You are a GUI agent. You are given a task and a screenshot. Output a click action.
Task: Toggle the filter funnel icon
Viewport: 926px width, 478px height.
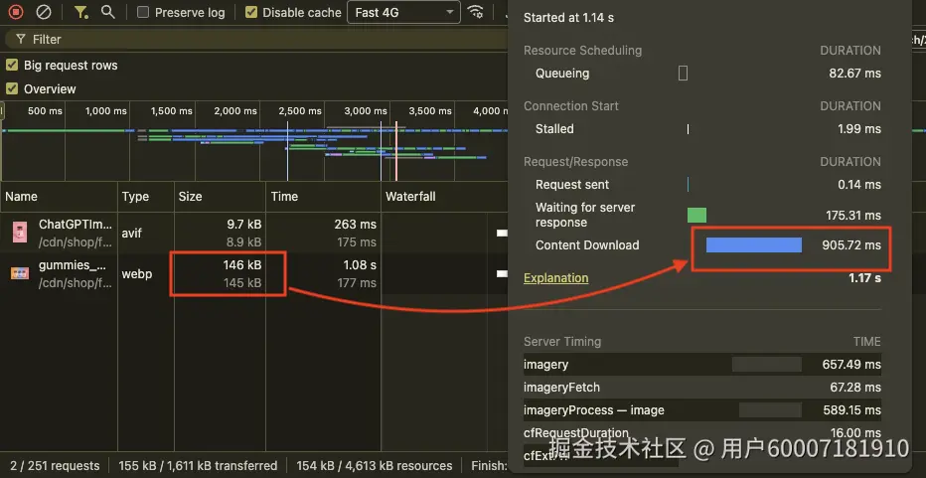[x=80, y=12]
